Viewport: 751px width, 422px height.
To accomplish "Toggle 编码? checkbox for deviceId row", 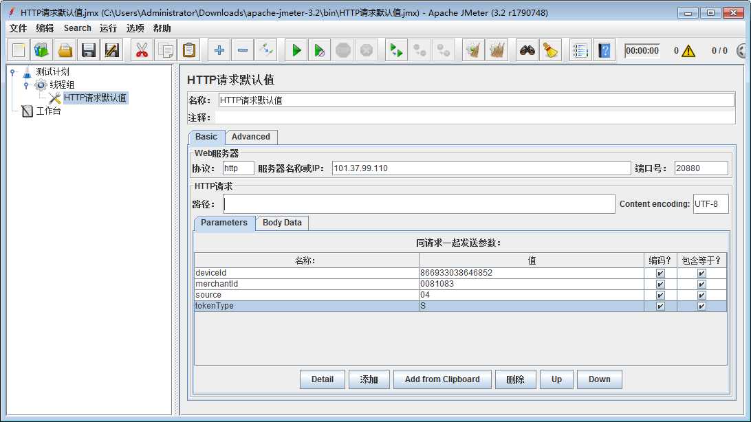I will pos(660,273).
